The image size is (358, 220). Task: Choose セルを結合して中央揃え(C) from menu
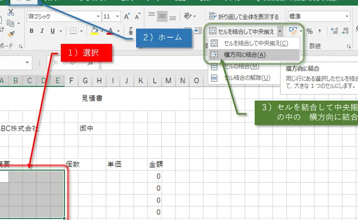coord(254,43)
